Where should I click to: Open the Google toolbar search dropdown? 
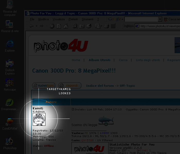click(x=160, y=19)
